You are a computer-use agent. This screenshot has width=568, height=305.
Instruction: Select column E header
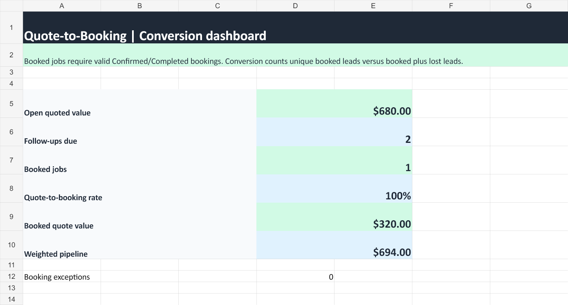373,6
